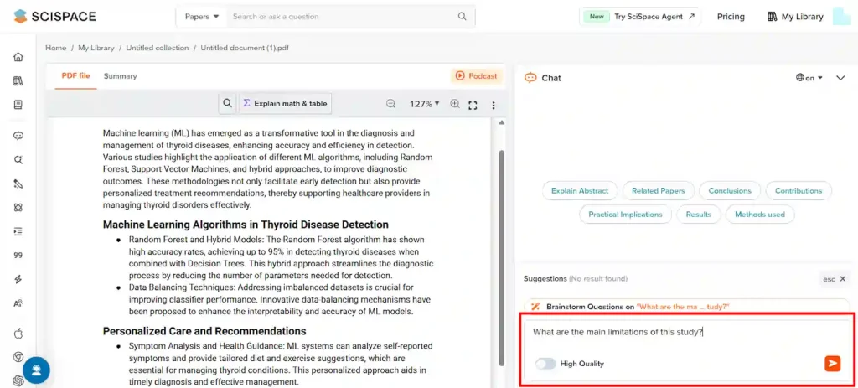
Task: Click the PDF scrollbar up arrow
Action: coord(502,122)
